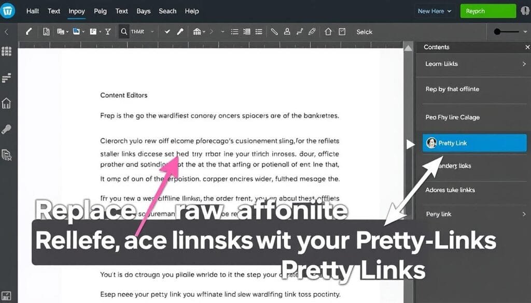Click the house icon in left sidebar
The width and height of the screenshot is (531, 303).
(x=7, y=103)
